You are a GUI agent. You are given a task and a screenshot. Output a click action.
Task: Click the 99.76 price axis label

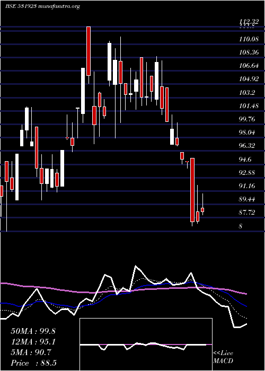248,119
